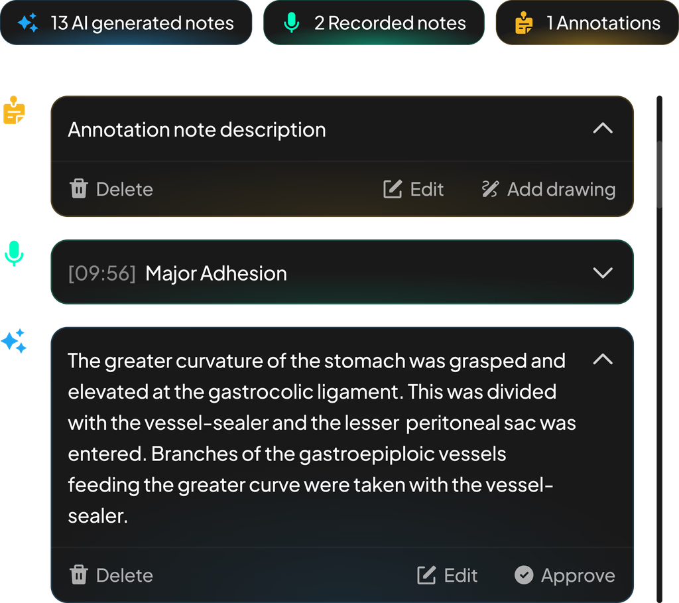Collapse the gastrocolic ligament AI note

click(x=603, y=360)
